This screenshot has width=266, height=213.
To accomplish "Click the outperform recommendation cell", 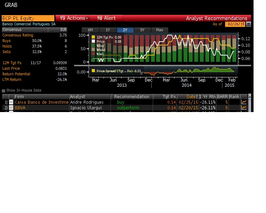I will (x=128, y=108).
